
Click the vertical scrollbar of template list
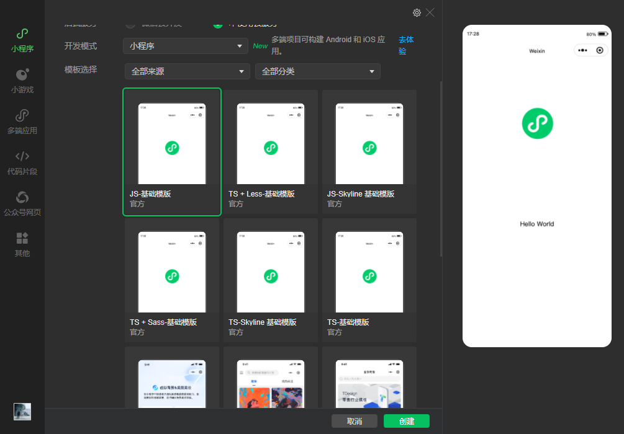pos(441,169)
